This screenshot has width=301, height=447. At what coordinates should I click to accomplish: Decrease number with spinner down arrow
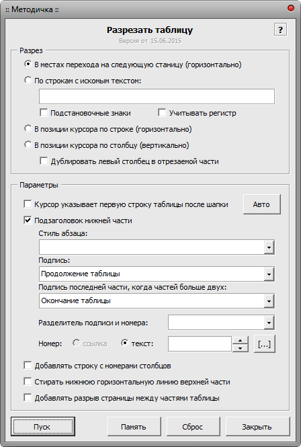(241, 348)
